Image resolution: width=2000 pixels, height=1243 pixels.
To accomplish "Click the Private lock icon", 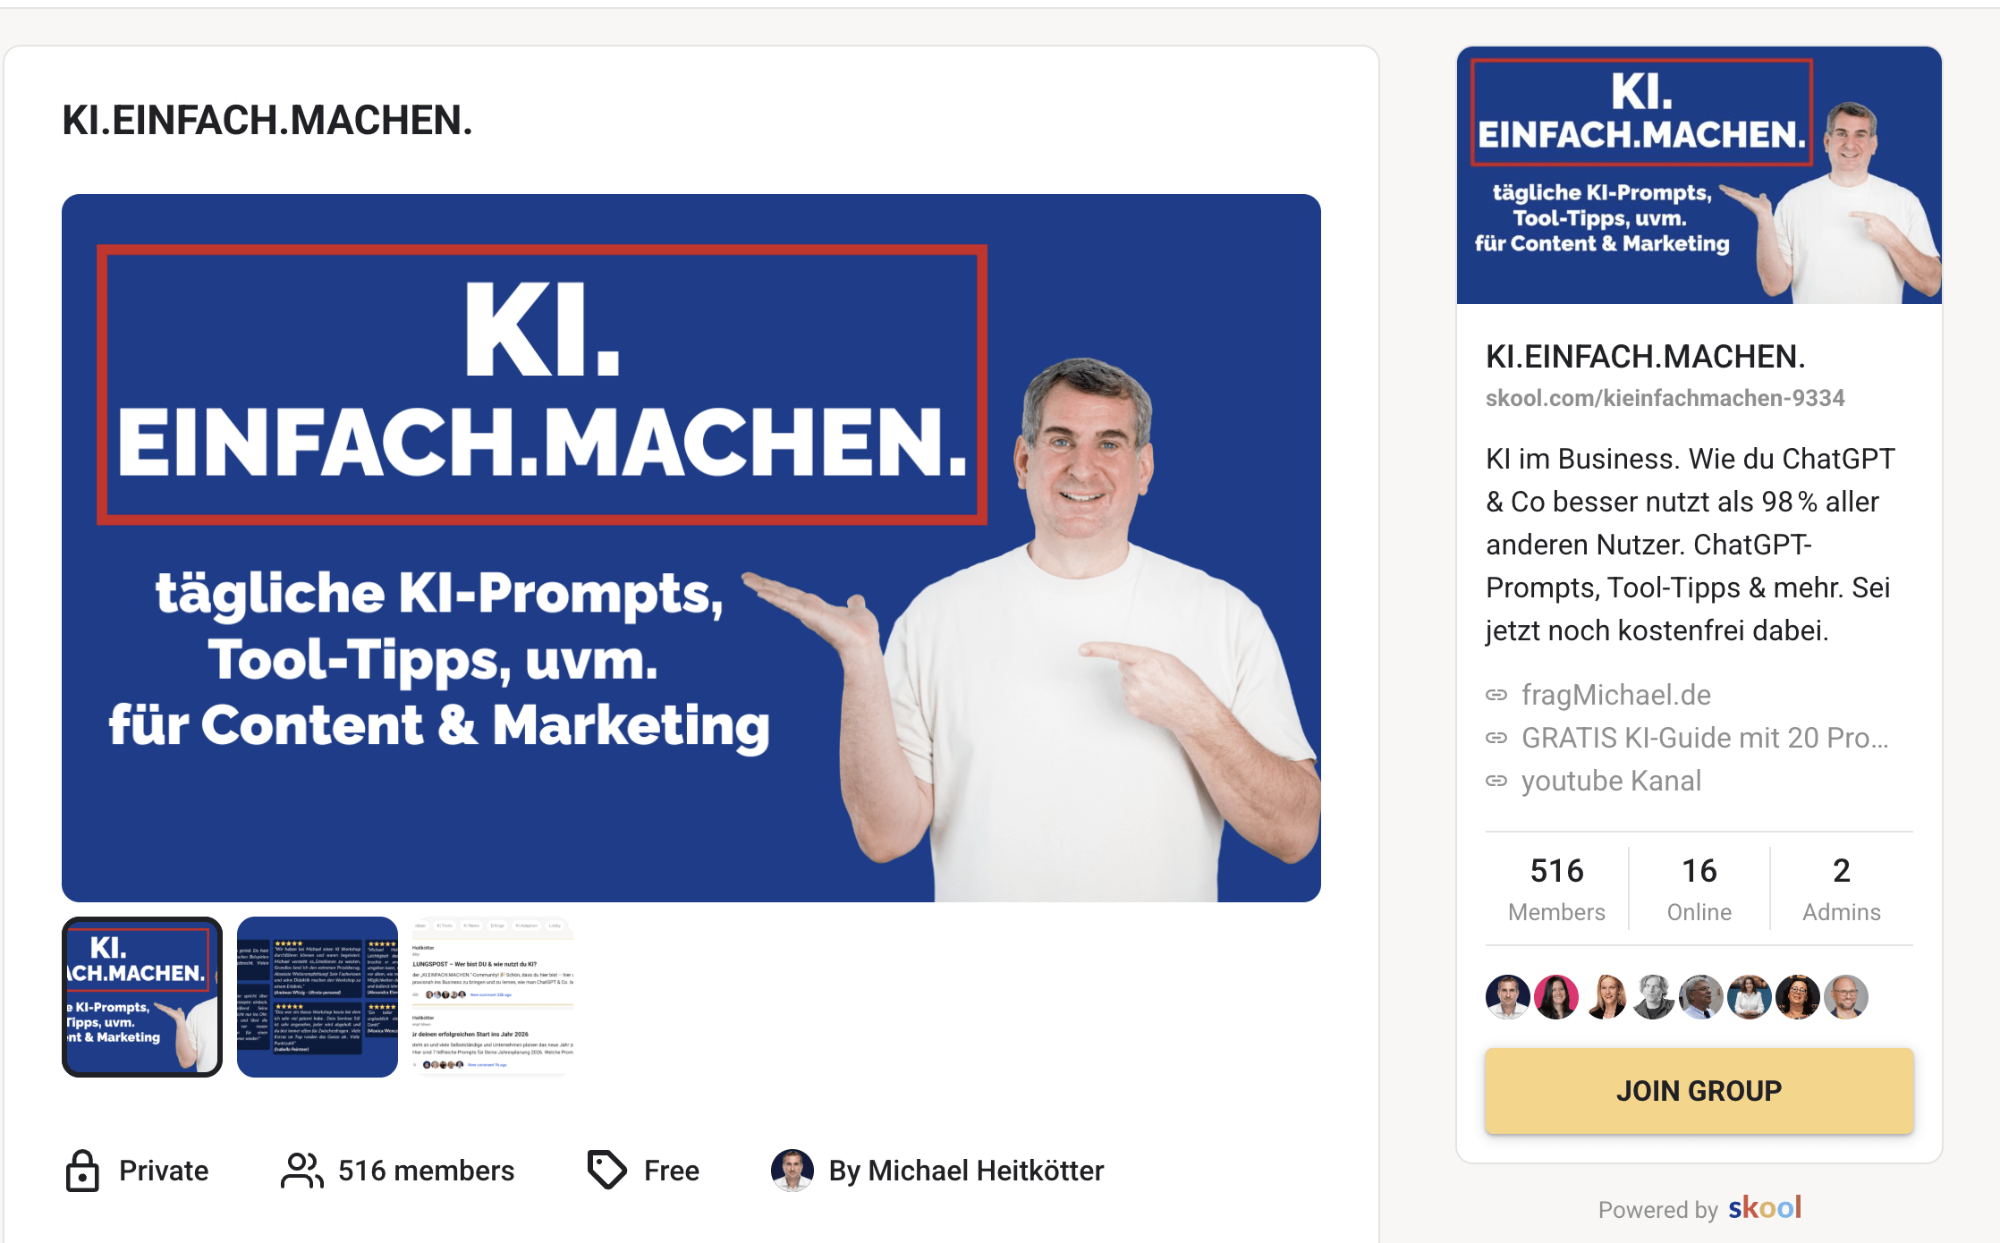I will pos(82,1171).
